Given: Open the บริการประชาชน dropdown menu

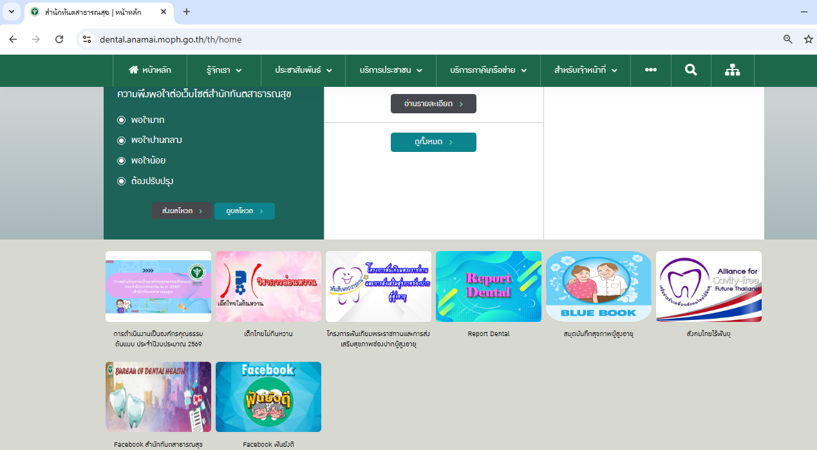Looking at the screenshot, I should [391, 70].
